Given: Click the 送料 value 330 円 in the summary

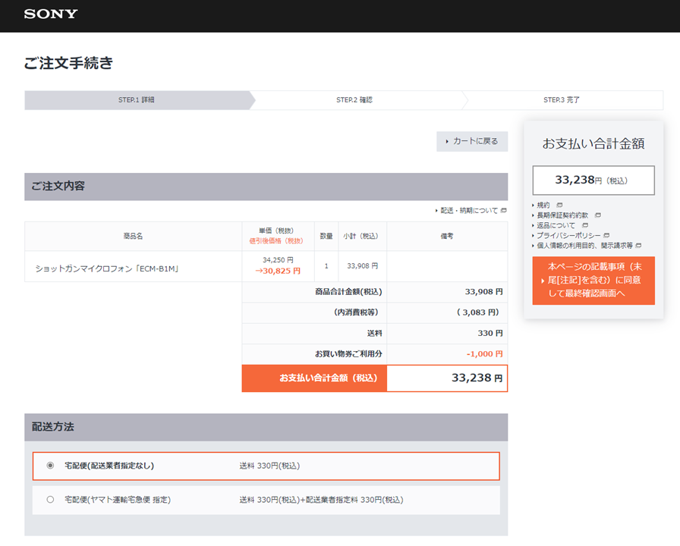Looking at the screenshot, I should click(x=490, y=333).
